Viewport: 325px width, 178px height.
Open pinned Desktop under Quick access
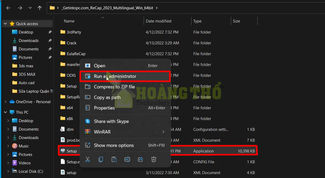point(26,32)
